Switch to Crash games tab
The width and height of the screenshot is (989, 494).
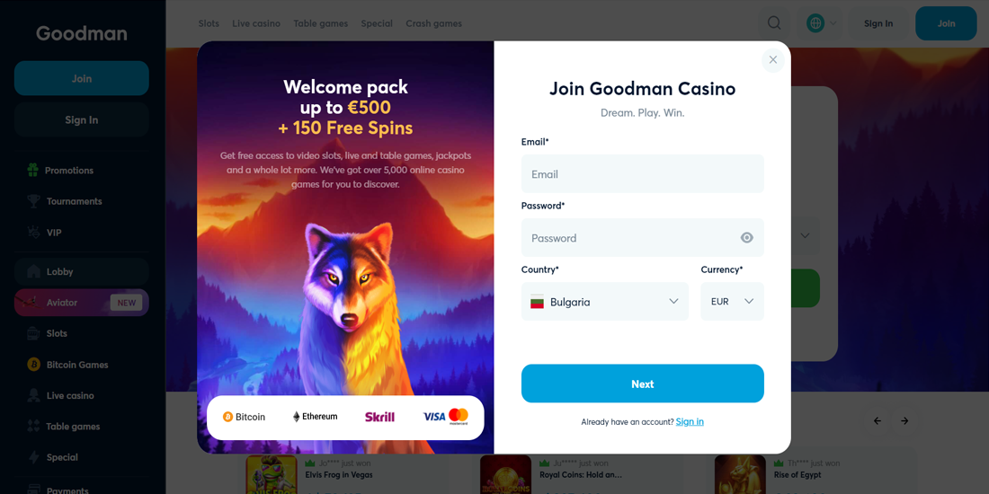tap(433, 23)
